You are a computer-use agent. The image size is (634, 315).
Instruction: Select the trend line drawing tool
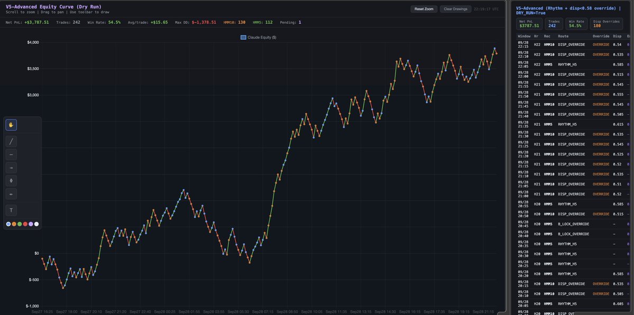pos(11,142)
